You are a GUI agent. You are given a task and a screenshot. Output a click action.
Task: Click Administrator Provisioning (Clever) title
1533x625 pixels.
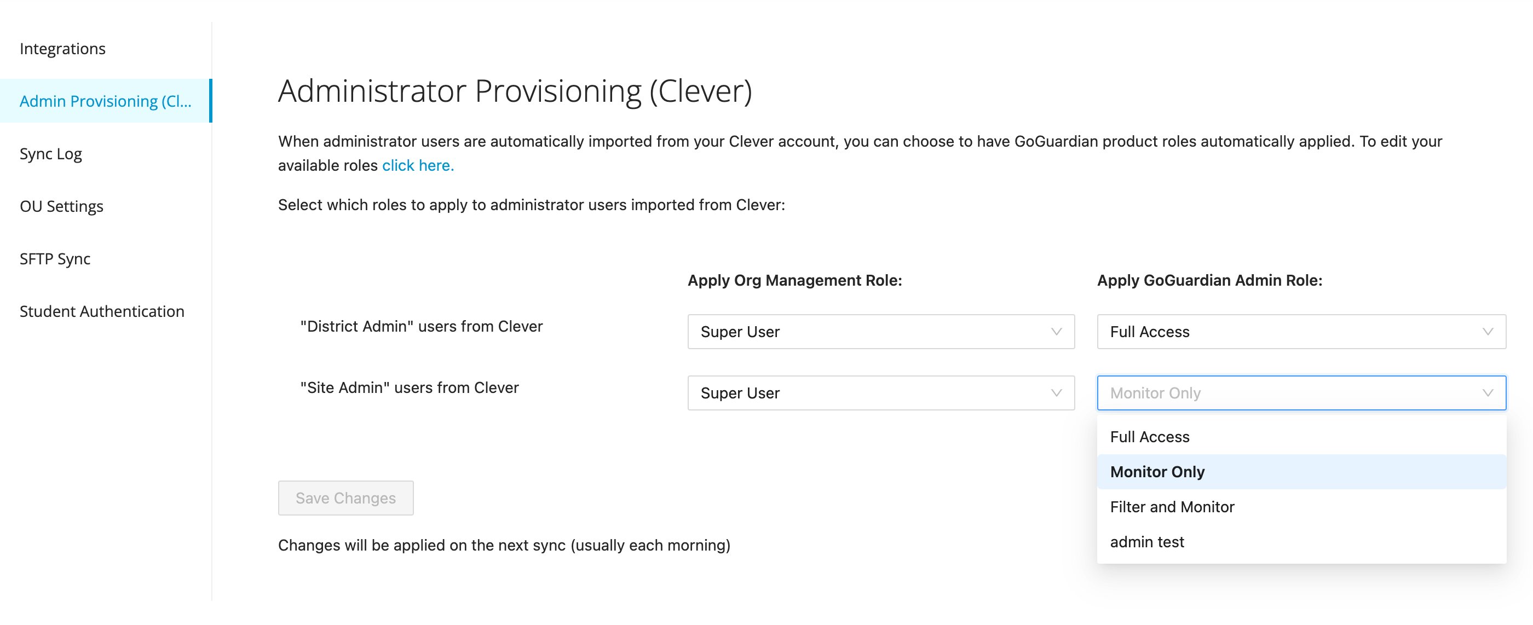coord(515,91)
